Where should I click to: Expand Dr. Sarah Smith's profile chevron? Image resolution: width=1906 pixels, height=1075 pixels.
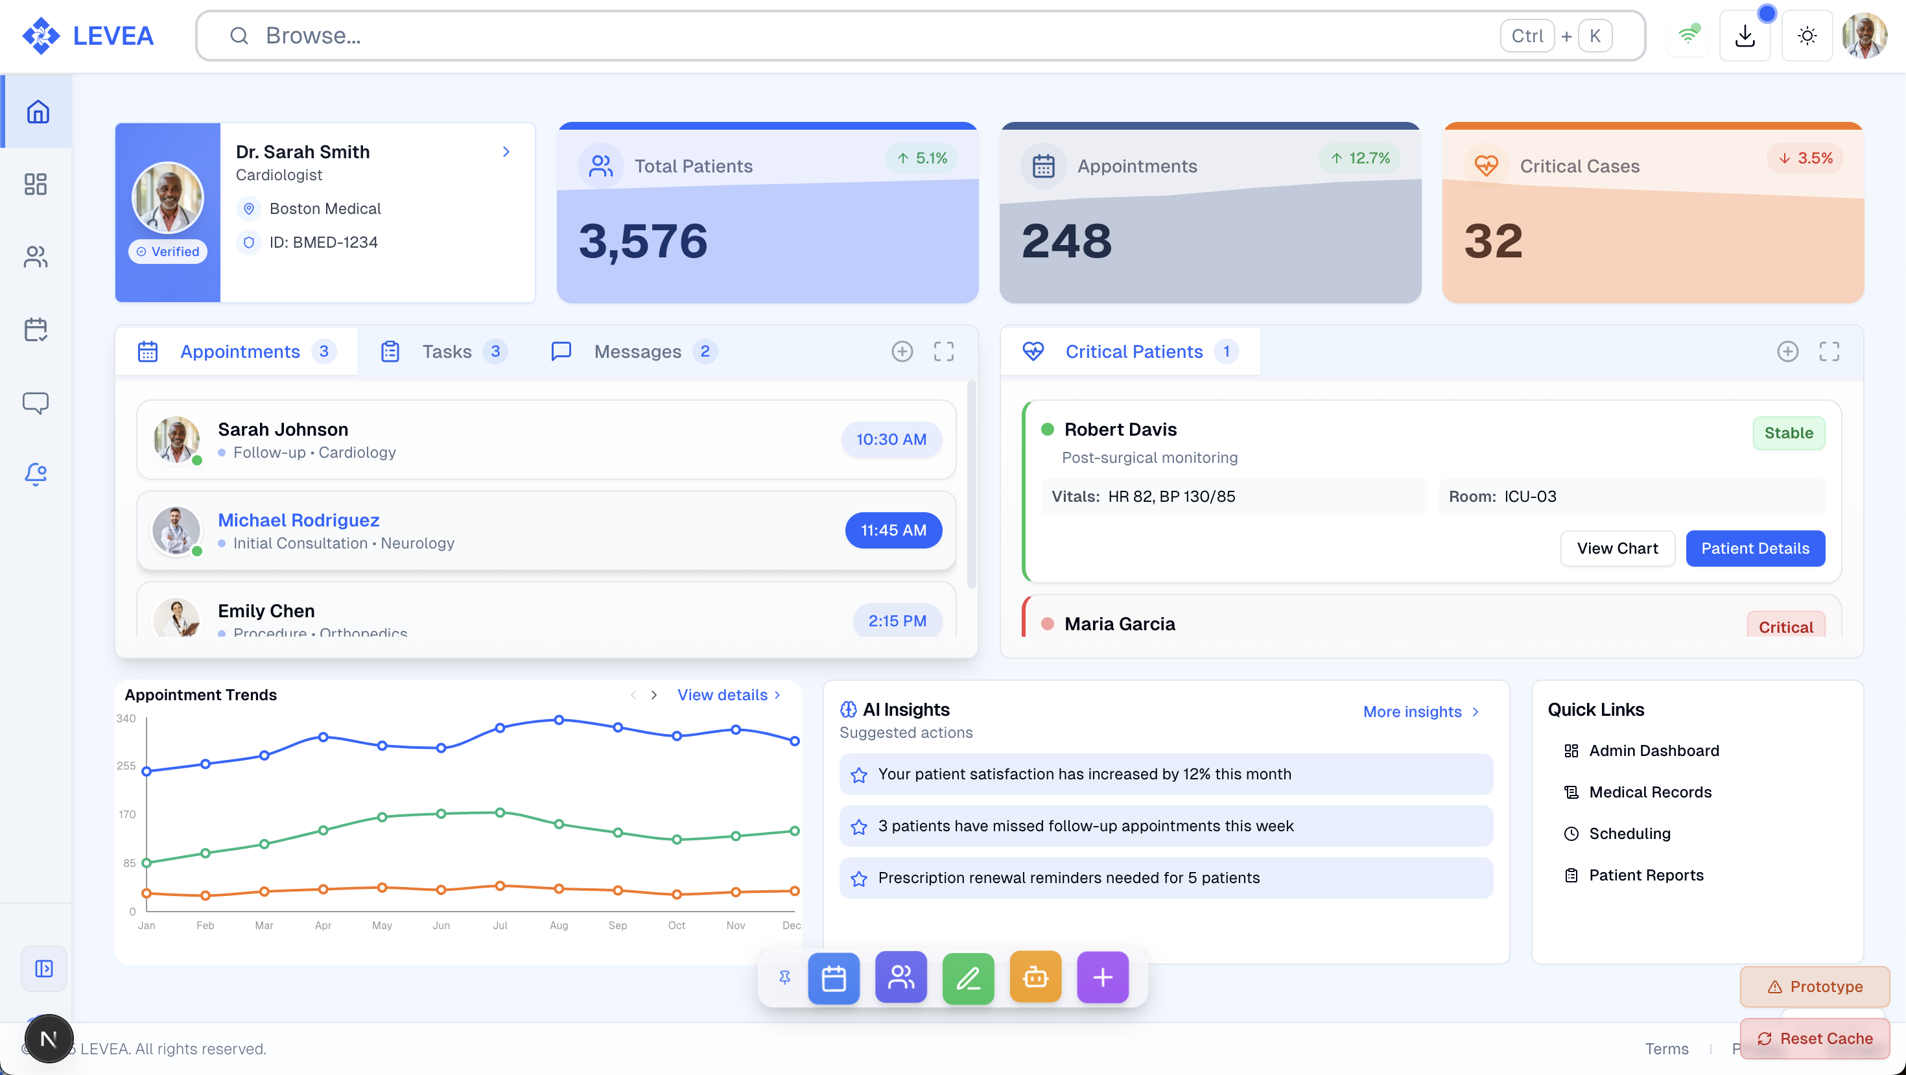click(506, 152)
